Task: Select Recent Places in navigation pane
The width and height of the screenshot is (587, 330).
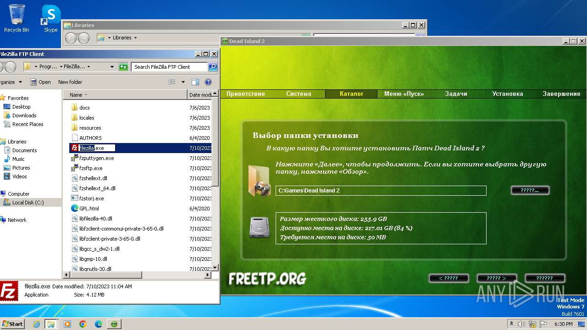Action: pos(28,124)
